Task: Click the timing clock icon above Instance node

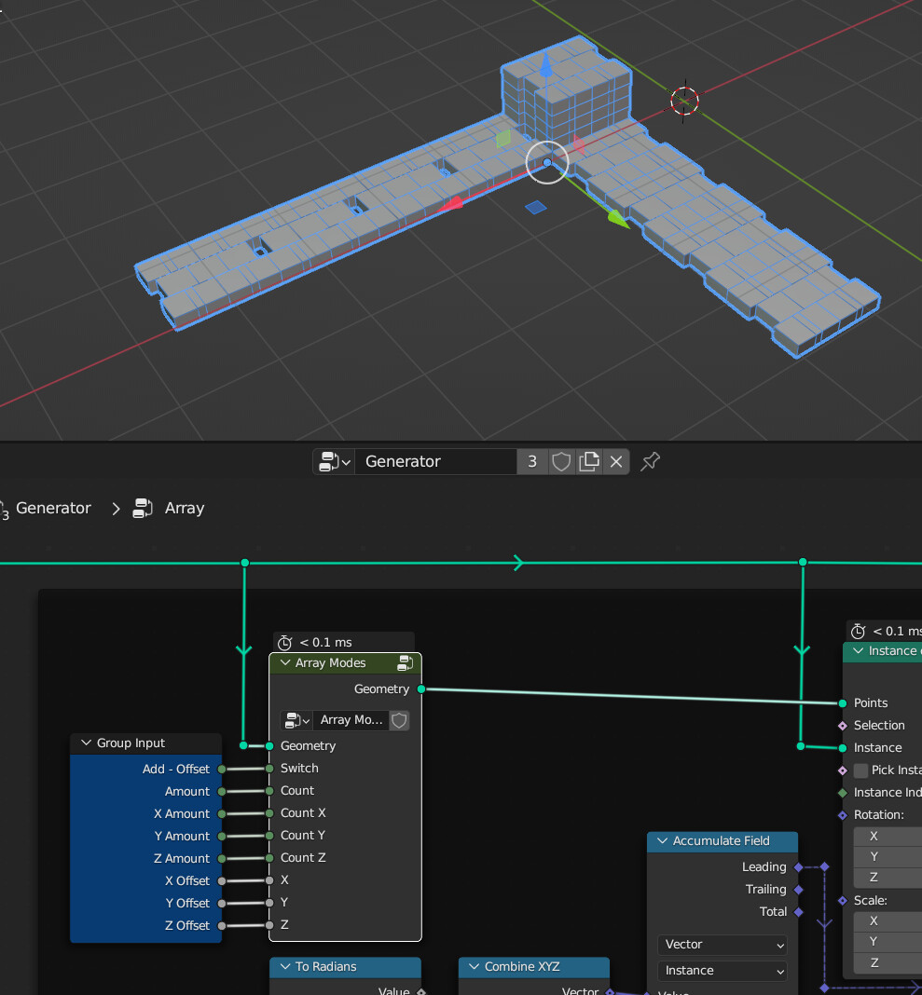Action: (x=859, y=631)
